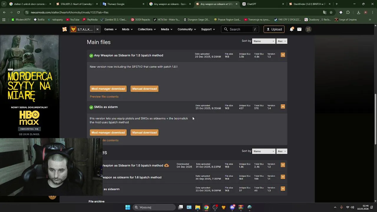Open the DODI Repacks bookmark
Viewport: 377px width, 212px height.
tap(140, 20)
